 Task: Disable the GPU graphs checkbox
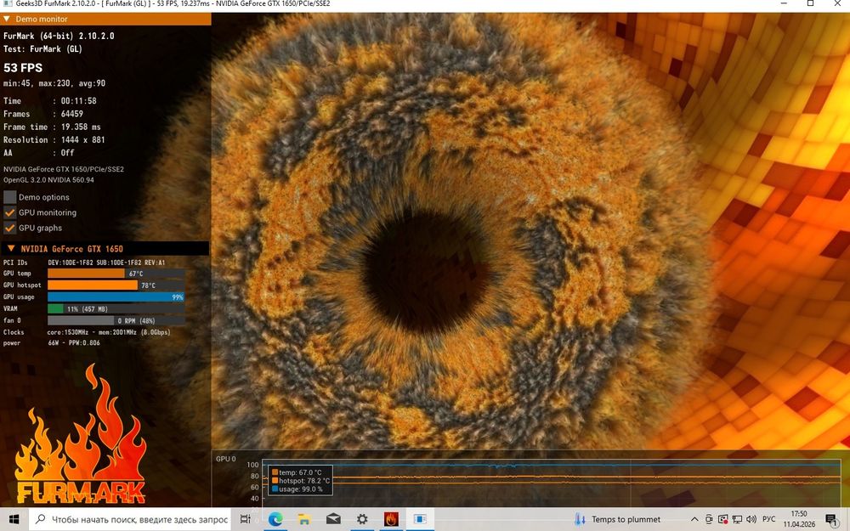[x=10, y=228]
